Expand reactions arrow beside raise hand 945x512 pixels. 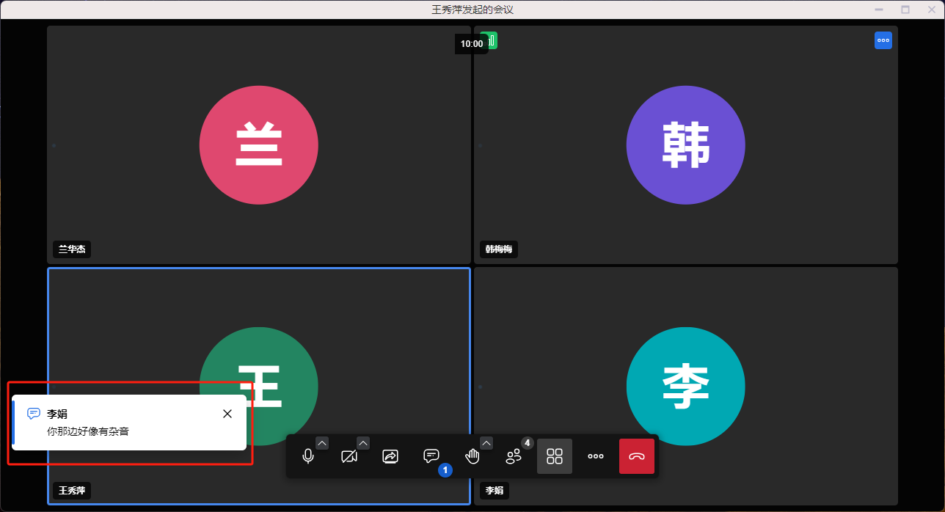(486, 442)
